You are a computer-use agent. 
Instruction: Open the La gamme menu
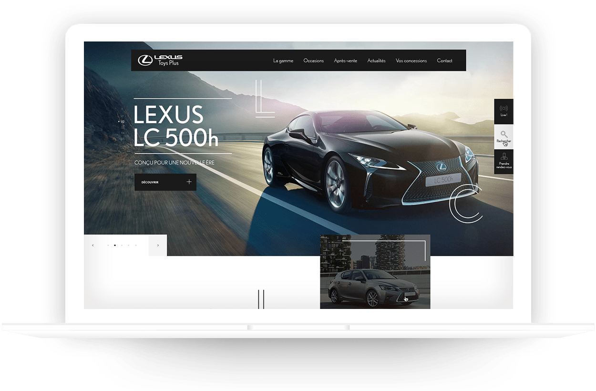pos(283,61)
